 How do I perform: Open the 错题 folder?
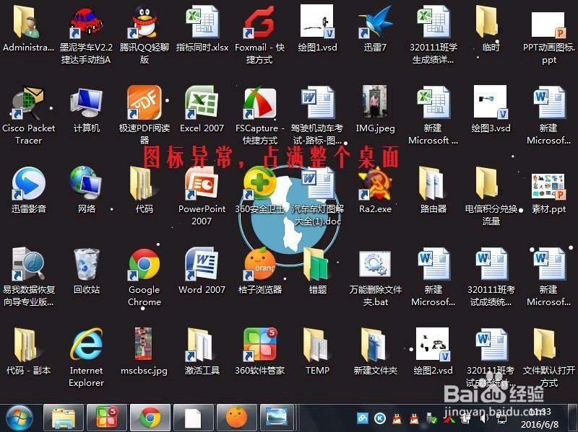(316, 264)
